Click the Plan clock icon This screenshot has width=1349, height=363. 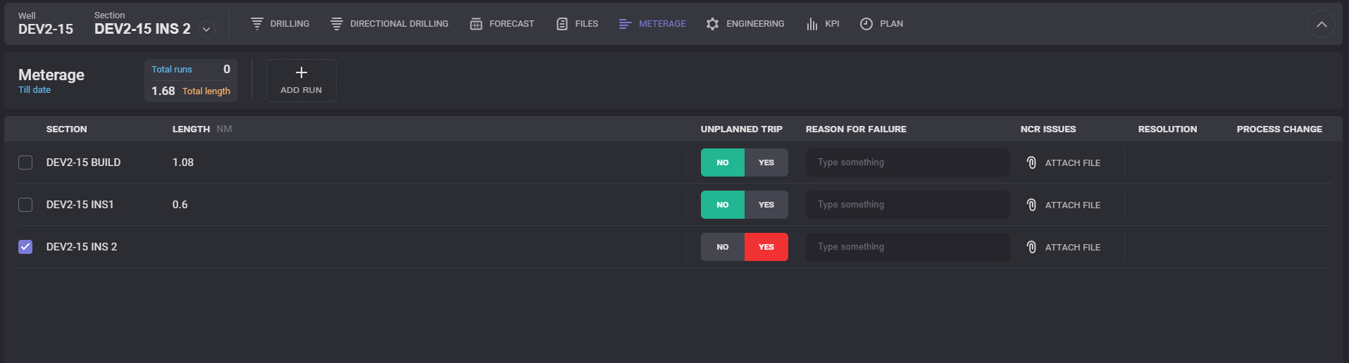click(866, 24)
